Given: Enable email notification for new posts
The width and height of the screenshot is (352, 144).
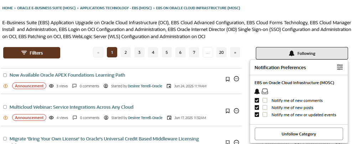Looking at the screenshot, I should point(265,108).
